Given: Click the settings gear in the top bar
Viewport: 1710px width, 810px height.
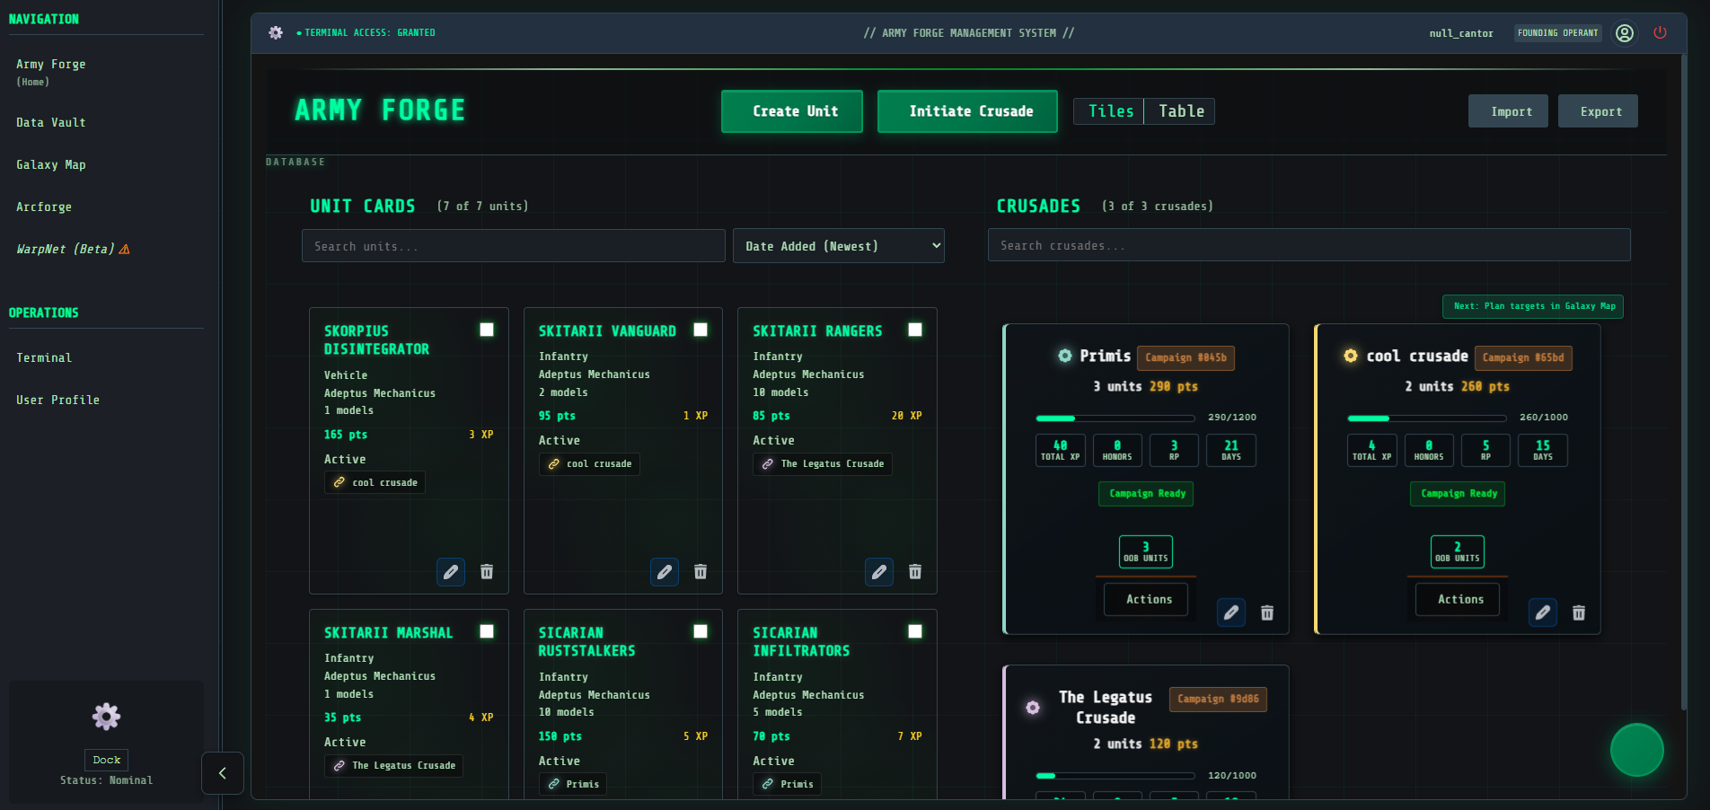Looking at the screenshot, I should point(276,32).
